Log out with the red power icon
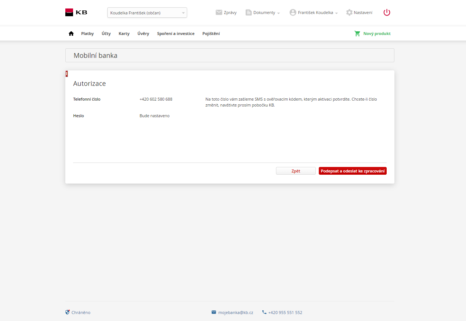Image resolution: width=466 pixels, height=321 pixels. [x=387, y=13]
